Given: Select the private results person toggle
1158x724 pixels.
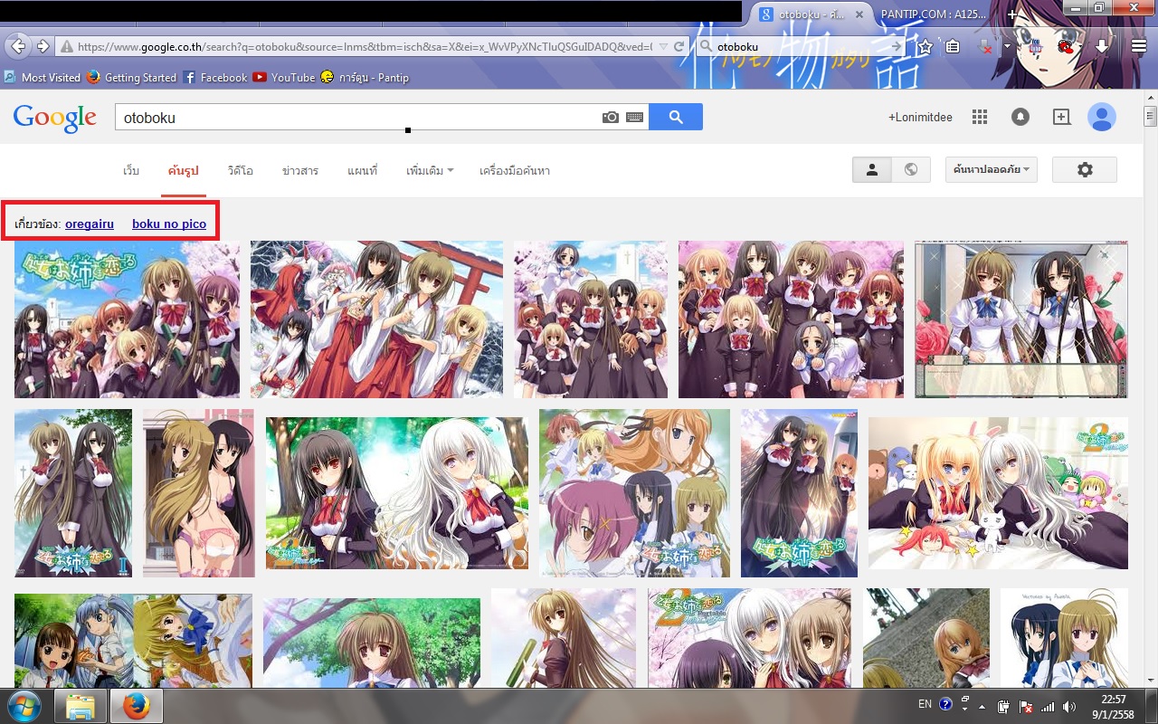Looking at the screenshot, I should [872, 169].
